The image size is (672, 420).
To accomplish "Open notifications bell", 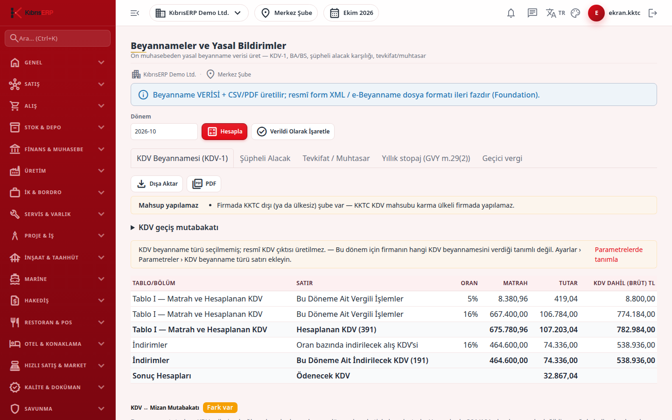I will pos(511,13).
